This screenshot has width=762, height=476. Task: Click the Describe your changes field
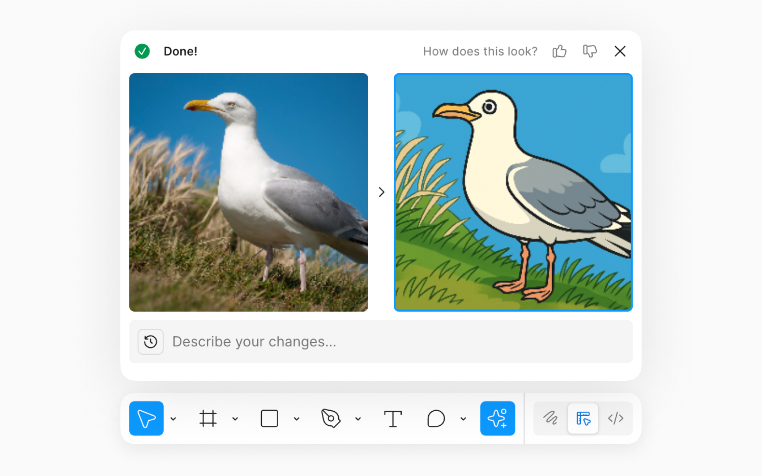309,342
